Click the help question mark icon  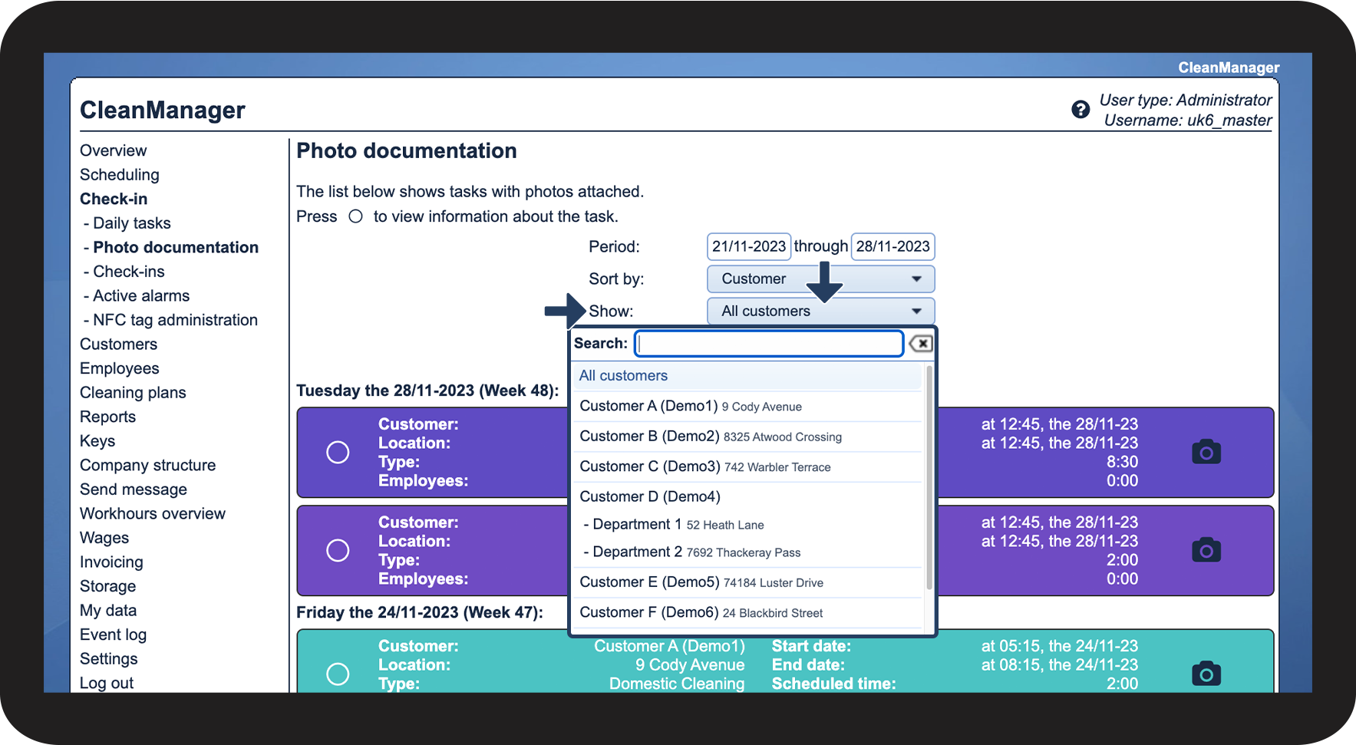tap(1080, 110)
